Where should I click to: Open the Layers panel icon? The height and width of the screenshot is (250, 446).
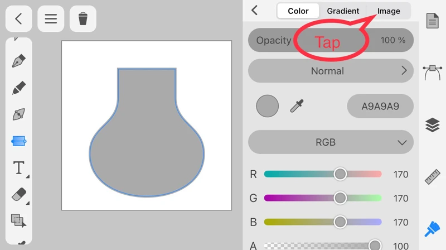[x=433, y=125]
